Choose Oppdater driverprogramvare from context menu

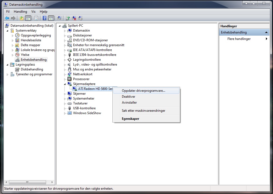(x=146, y=91)
